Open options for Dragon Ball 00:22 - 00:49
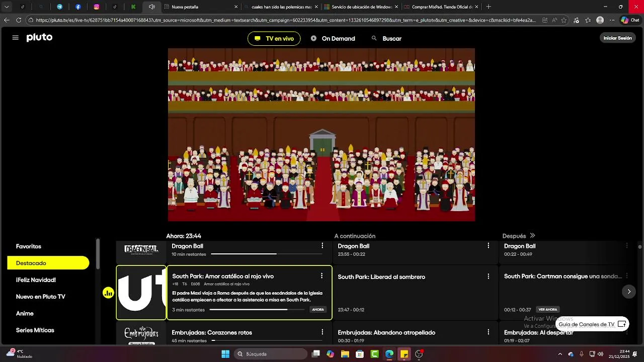Image resolution: width=644 pixels, height=362 pixels. coord(627,246)
